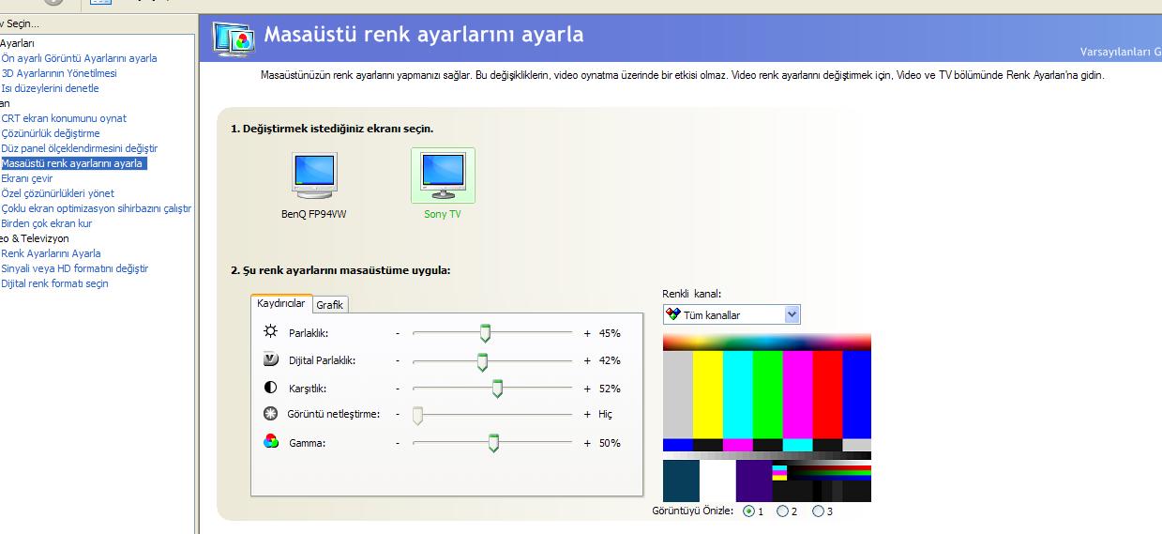Open Sinyali veya HD formatını değiştir
The image size is (1162, 534).
[75, 268]
